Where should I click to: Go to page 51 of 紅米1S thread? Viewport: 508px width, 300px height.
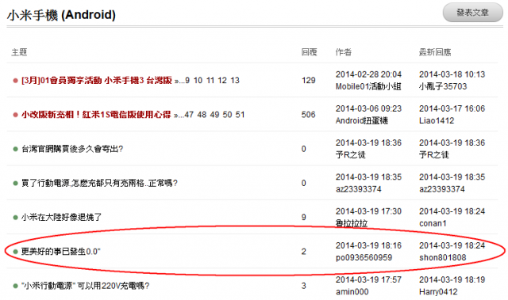pyautogui.click(x=240, y=115)
